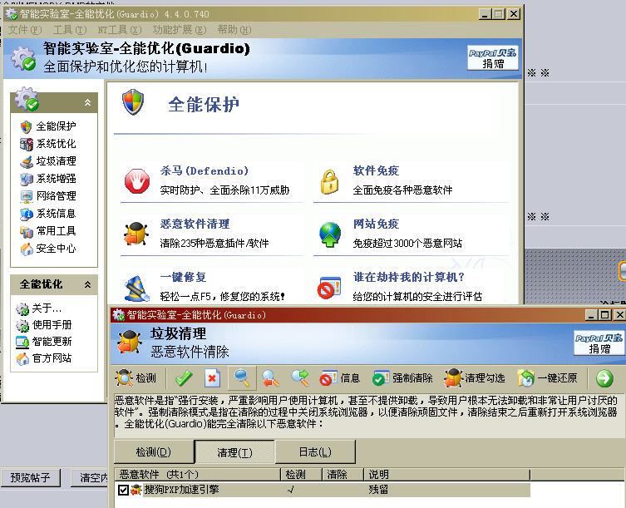Select 系统增强 sidebar entry
Screen dimensions: 626x508
[56, 179]
